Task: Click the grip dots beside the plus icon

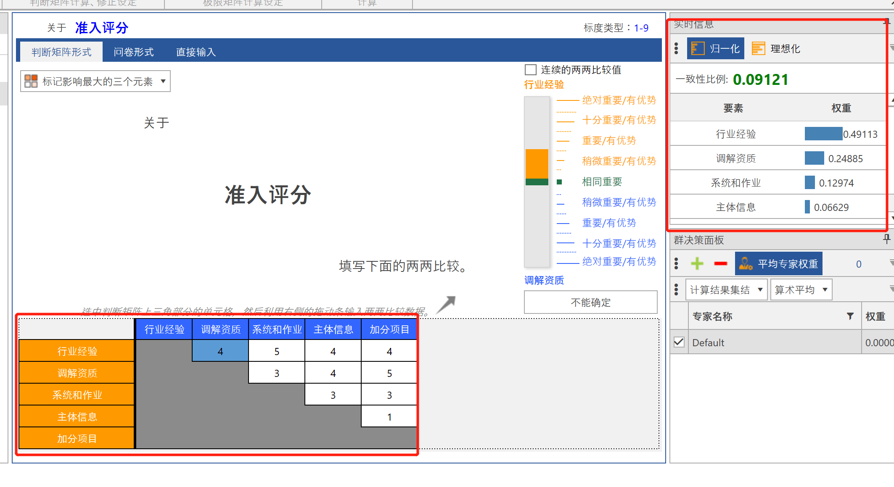Action: [676, 264]
